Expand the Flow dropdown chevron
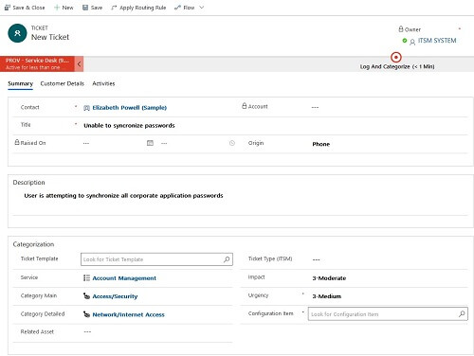 tap(202, 8)
